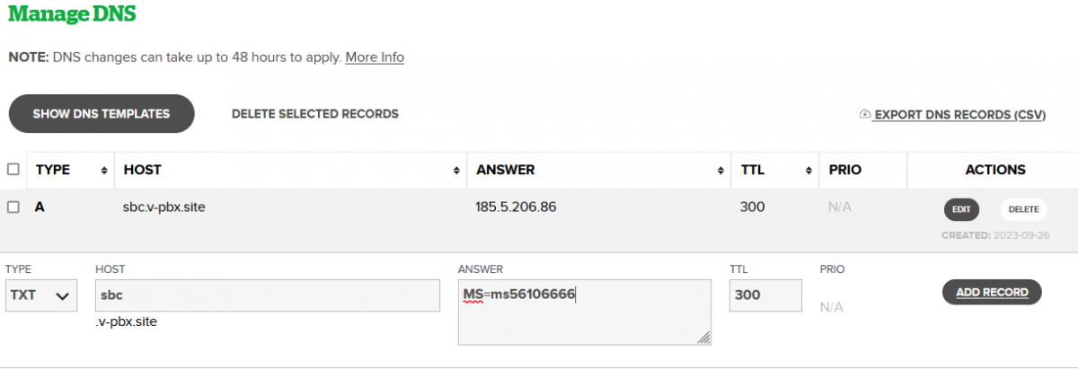Tick the select-all records checkbox
The height and width of the screenshot is (370, 1078).
13,169
